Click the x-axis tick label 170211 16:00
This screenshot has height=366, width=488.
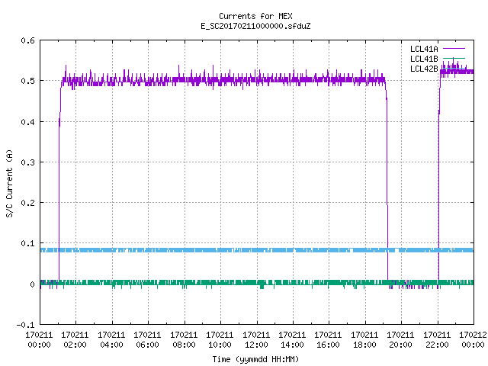pyautogui.click(x=328, y=340)
